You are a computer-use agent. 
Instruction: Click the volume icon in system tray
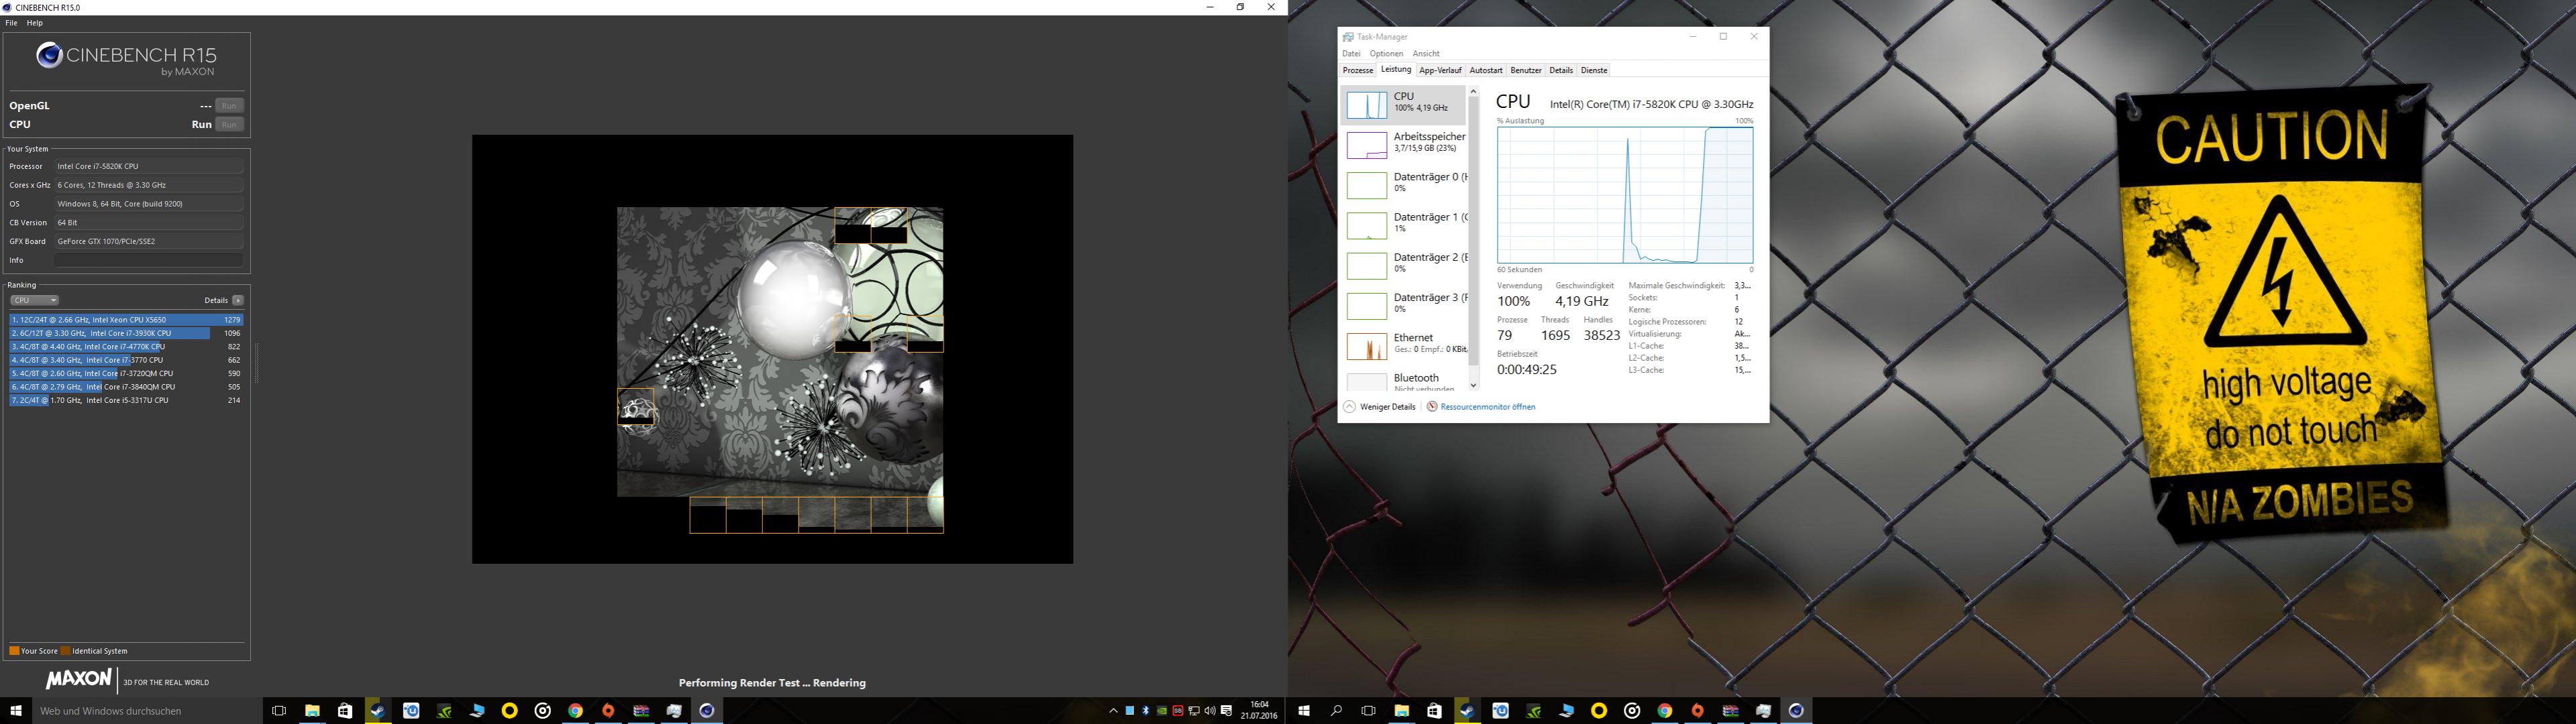[1210, 711]
